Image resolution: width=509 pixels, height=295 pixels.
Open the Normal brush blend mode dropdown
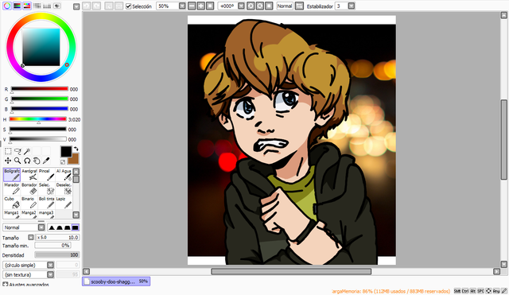pos(41,227)
